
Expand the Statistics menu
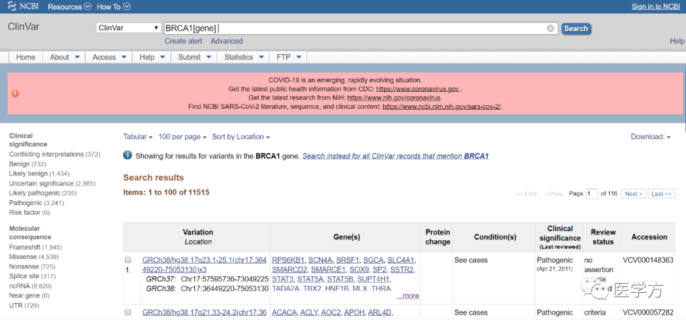(x=244, y=57)
